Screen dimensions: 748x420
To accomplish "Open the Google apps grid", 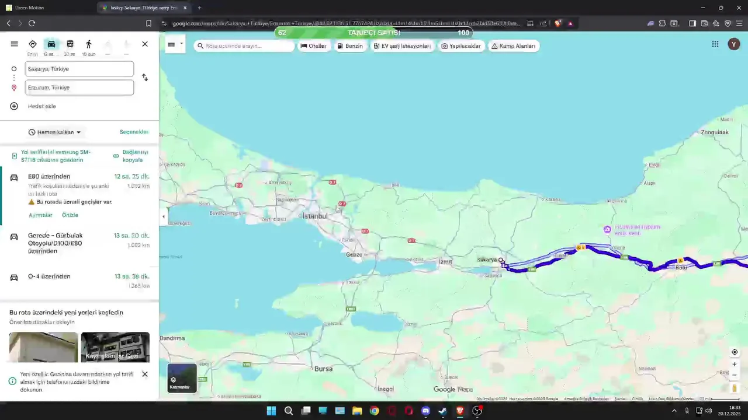I will [715, 44].
